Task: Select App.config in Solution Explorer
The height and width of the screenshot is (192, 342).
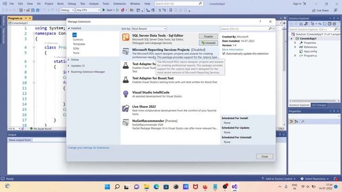Action: [310, 51]
